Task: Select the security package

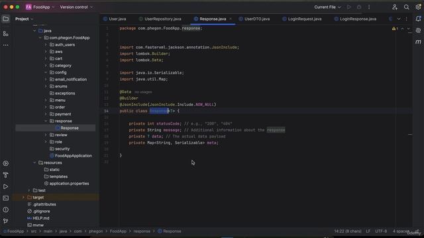Action: (60, 149)
